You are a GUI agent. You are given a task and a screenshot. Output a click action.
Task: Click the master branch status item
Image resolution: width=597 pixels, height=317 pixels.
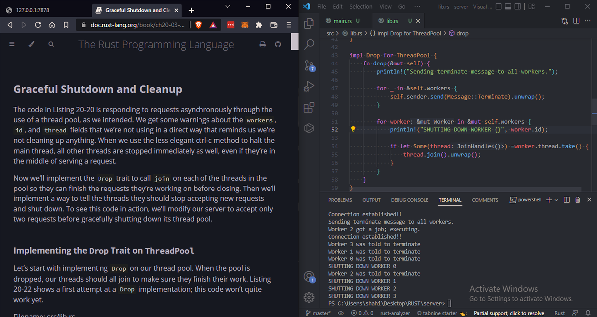pos(318,313)
